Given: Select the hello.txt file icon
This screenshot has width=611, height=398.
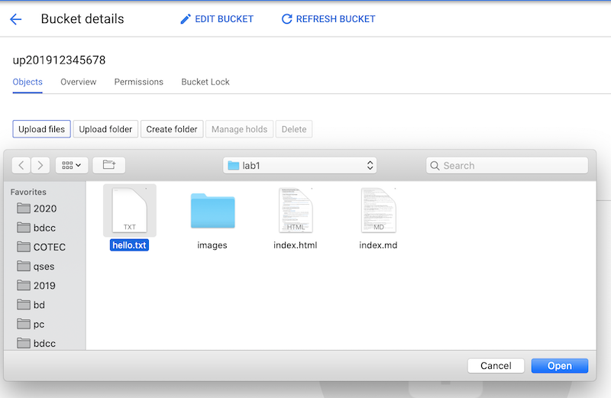Looking at the screenshot, I should click(x=129, y=210).
